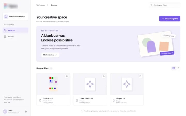186x116 pixels.
Task: Click the Workspace breadcrumb link
Action: tap(41, 5)
